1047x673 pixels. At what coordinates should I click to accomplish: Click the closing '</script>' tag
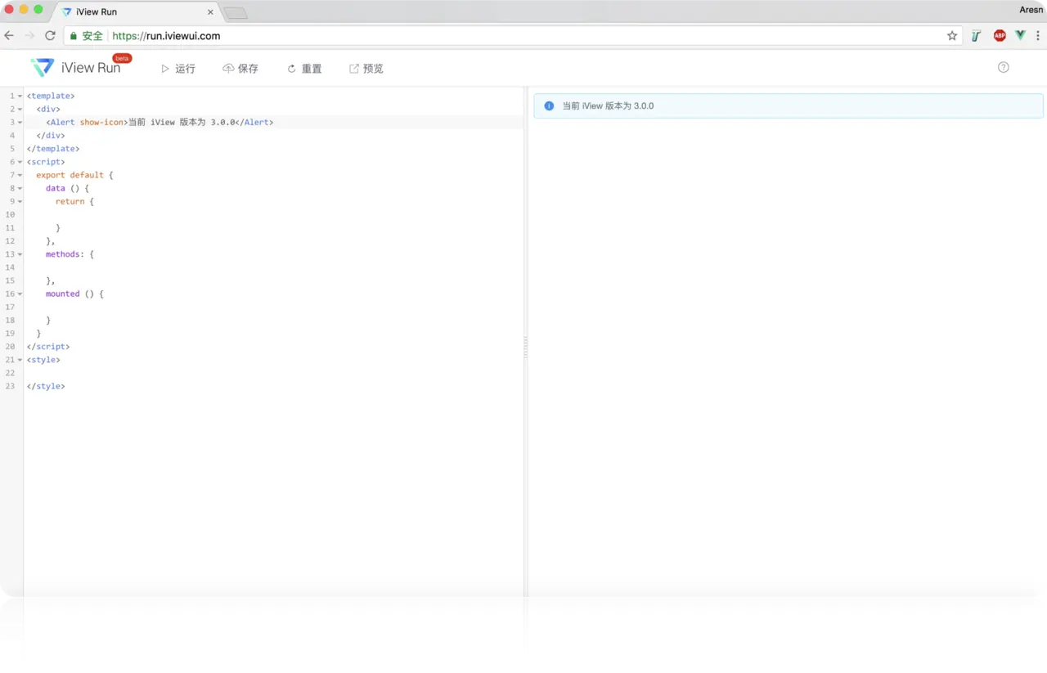(47, 347)
